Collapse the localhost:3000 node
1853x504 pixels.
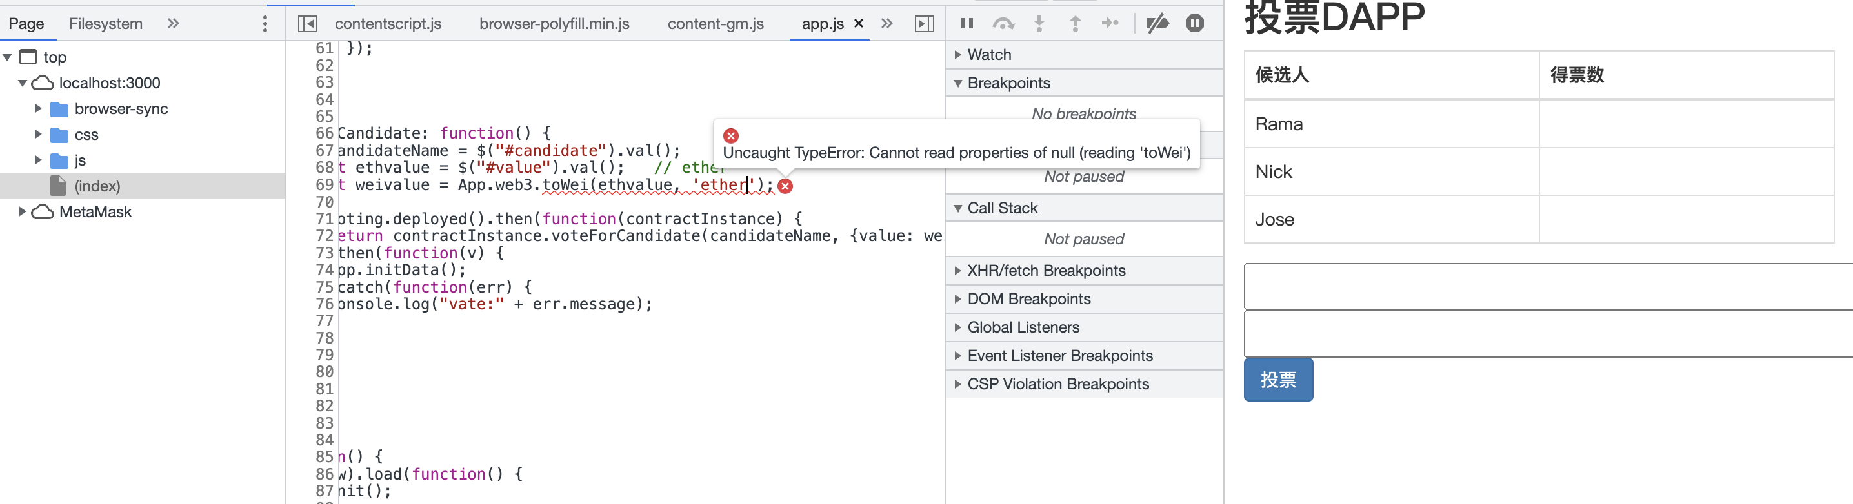[x=23, y=83]
